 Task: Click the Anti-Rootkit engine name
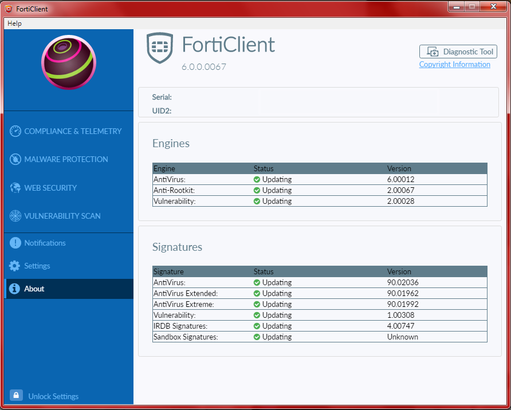174,190
